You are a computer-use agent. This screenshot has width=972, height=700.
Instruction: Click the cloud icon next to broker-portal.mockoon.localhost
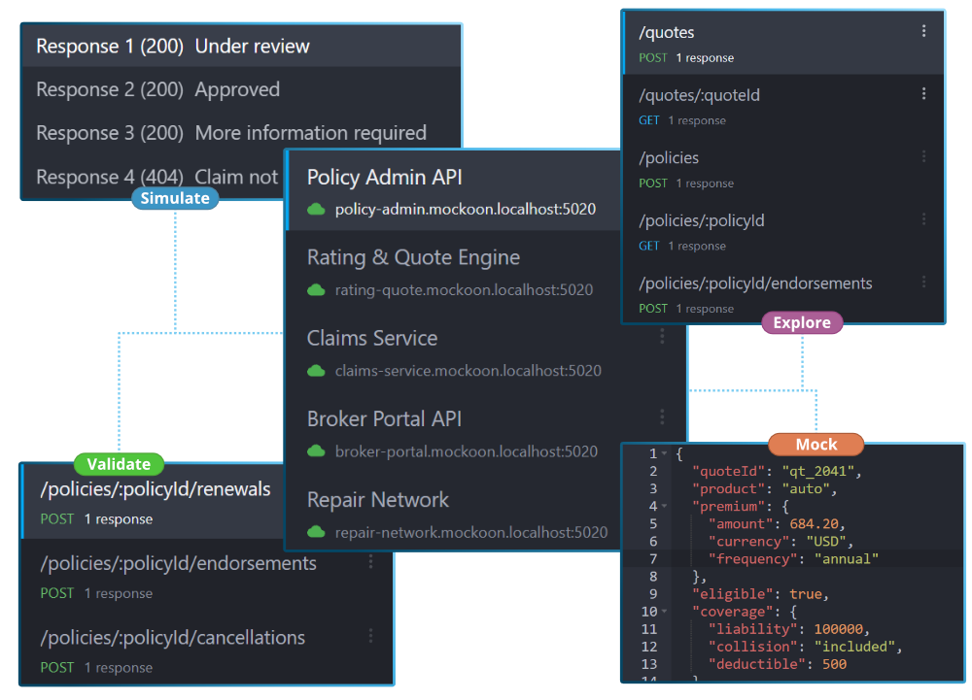coord(316,451)
